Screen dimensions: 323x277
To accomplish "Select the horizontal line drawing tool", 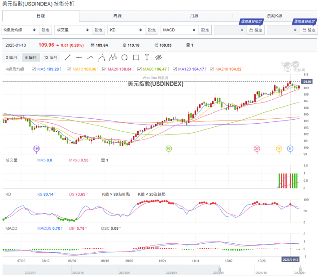I will coord(79,58).
